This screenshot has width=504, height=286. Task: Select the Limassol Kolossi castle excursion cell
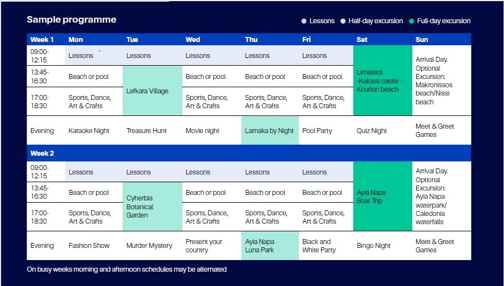(382, 81)
